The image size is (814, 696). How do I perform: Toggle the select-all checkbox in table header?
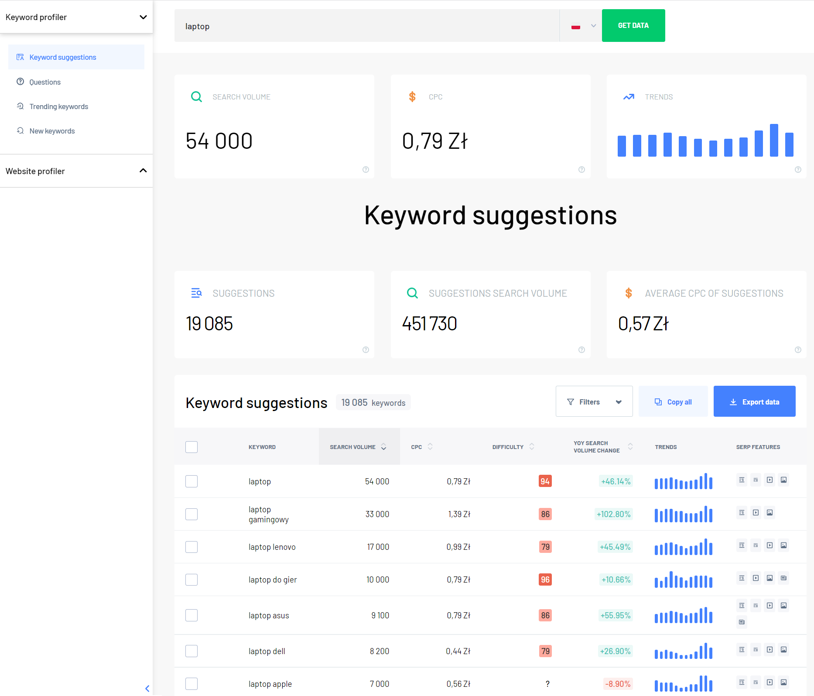(x=192, y=447)
